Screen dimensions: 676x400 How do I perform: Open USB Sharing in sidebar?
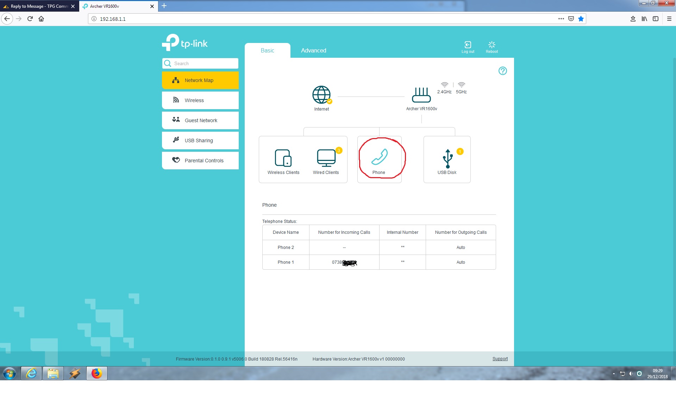[x=200, y=140]
